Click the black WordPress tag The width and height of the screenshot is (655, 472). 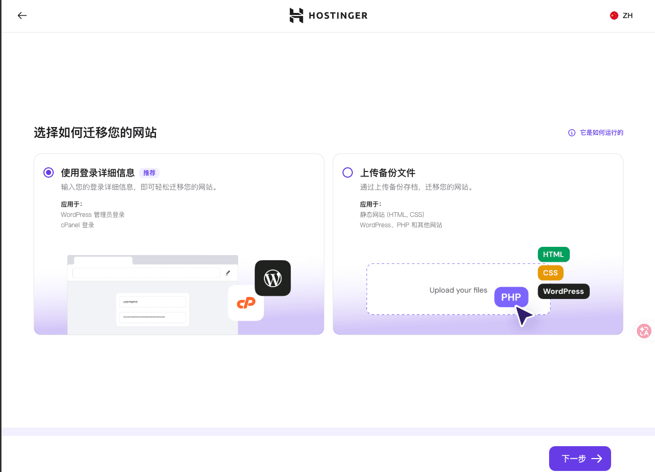pos(563,291)
